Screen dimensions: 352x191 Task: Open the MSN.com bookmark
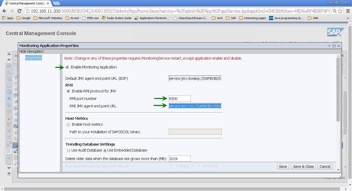(90, 18)
